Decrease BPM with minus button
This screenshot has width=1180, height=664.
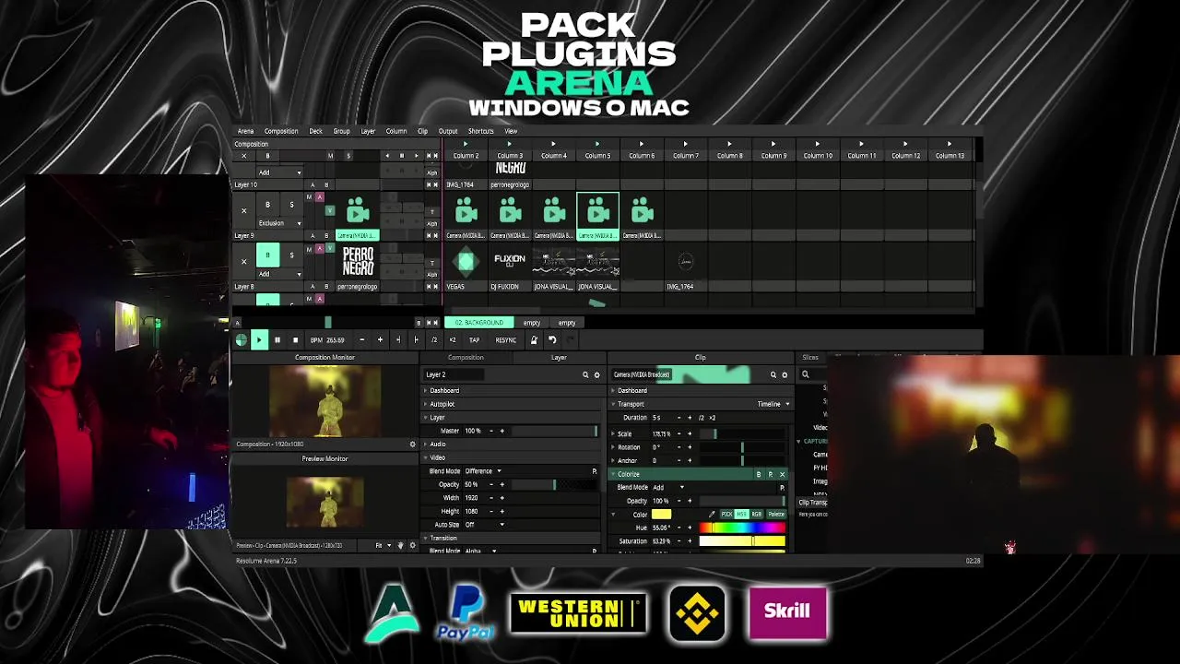361,340
